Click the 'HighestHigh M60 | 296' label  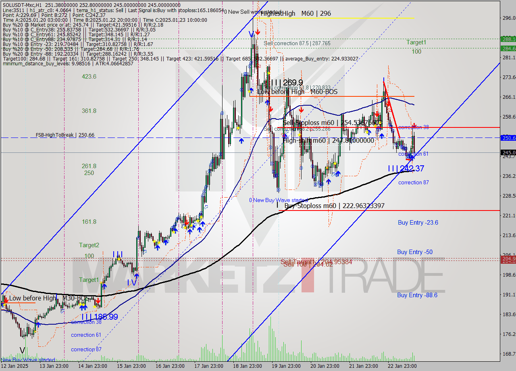295,13
